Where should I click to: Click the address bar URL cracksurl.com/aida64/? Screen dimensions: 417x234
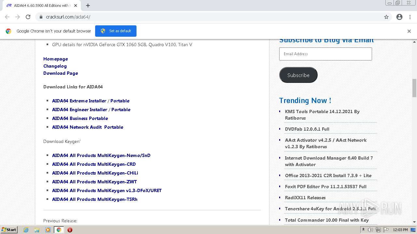tap(68, 17)
